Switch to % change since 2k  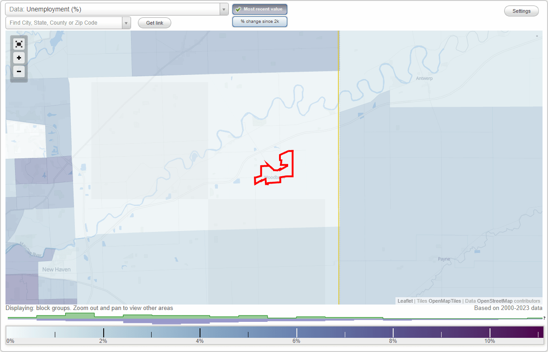click(260, 21)
